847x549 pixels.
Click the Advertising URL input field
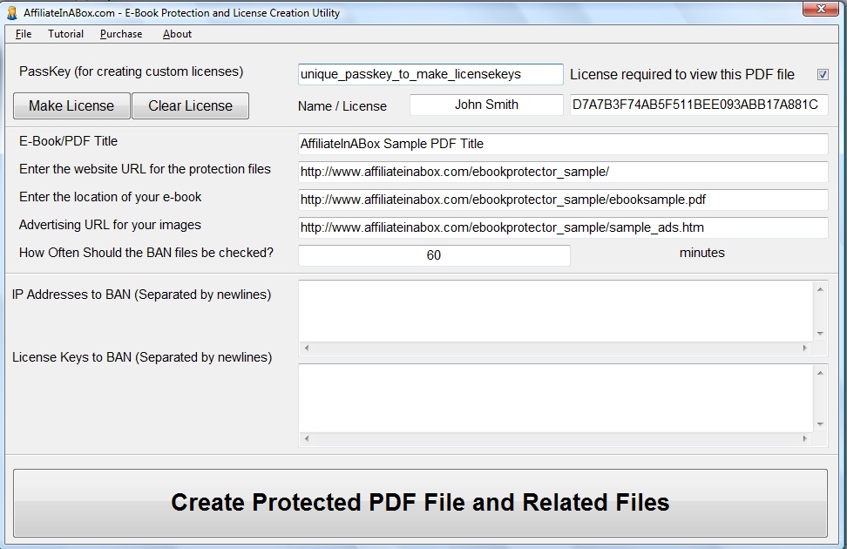[x=562, y=227]
